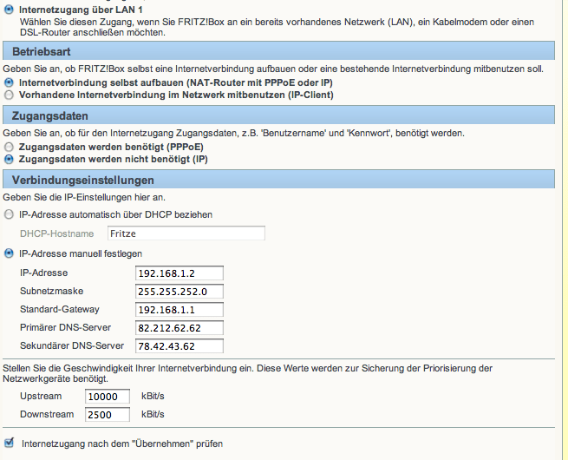Click the Sekundärer DNS-Server field
The height and width of the screenshot is (460, 568).
click(x=180, y=345)
